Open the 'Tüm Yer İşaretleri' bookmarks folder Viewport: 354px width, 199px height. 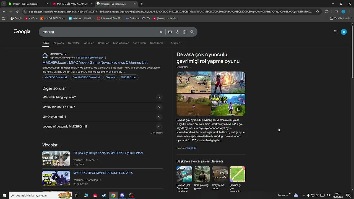341,19
